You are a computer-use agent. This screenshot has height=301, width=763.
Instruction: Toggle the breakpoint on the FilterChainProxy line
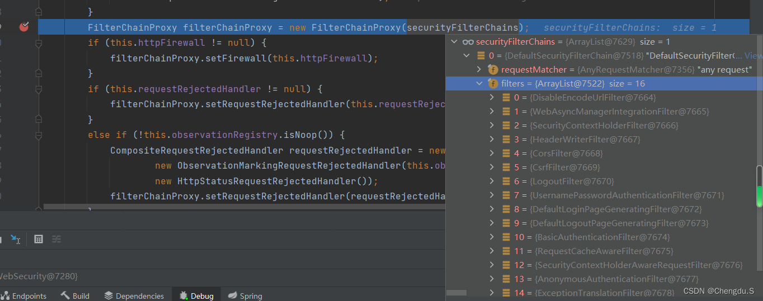coord(23,27)
